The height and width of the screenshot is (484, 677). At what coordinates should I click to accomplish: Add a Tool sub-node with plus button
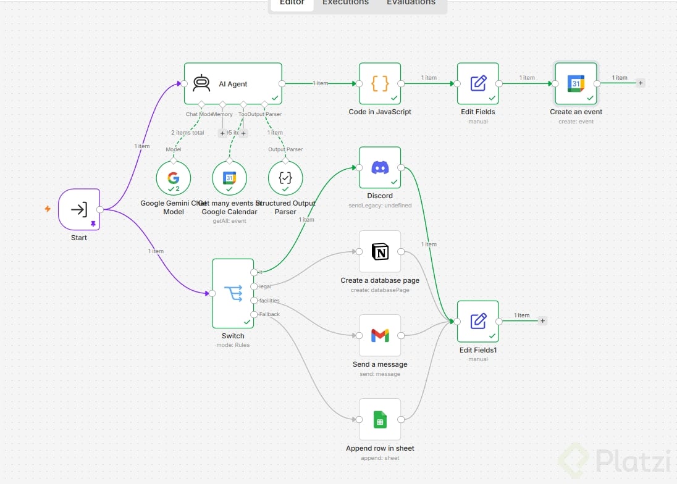tap(243, 133)
